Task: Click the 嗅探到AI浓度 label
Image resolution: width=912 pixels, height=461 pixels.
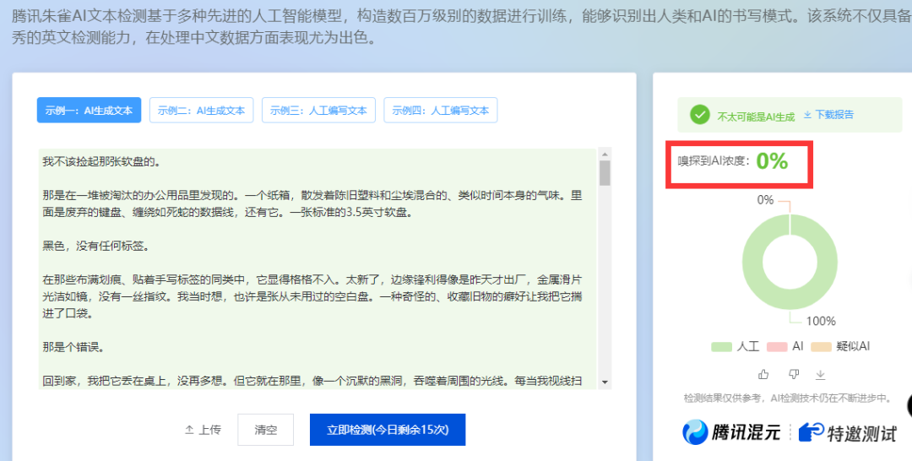Action: click(x=713, y=161)
